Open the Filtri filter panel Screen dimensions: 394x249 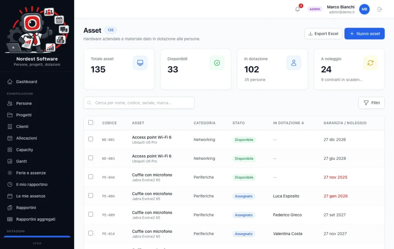(371, 103)
